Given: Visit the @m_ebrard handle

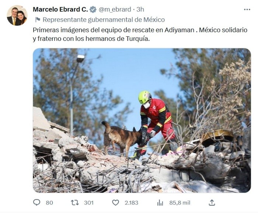Looking at the screenshot, I should [x=115, y=10].
